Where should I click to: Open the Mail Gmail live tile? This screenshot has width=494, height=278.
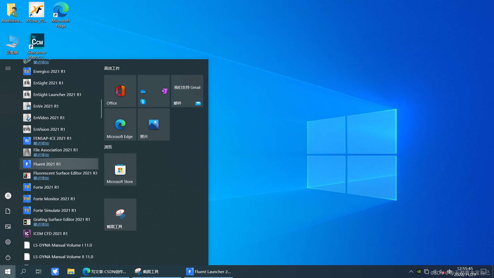(x=187, y=91)
